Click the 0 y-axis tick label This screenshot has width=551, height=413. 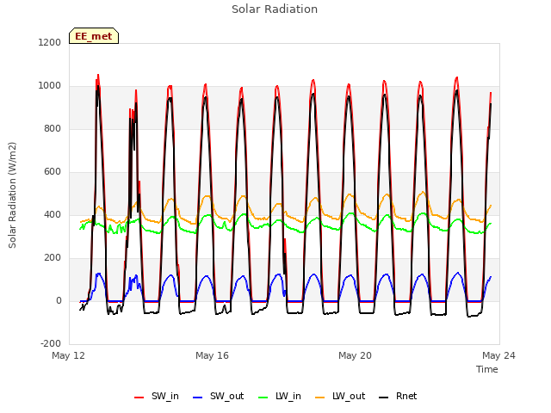[59, 300]
